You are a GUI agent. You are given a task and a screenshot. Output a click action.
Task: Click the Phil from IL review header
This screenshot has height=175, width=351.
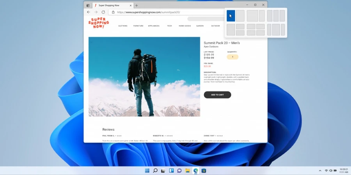(x=112, y=136)
